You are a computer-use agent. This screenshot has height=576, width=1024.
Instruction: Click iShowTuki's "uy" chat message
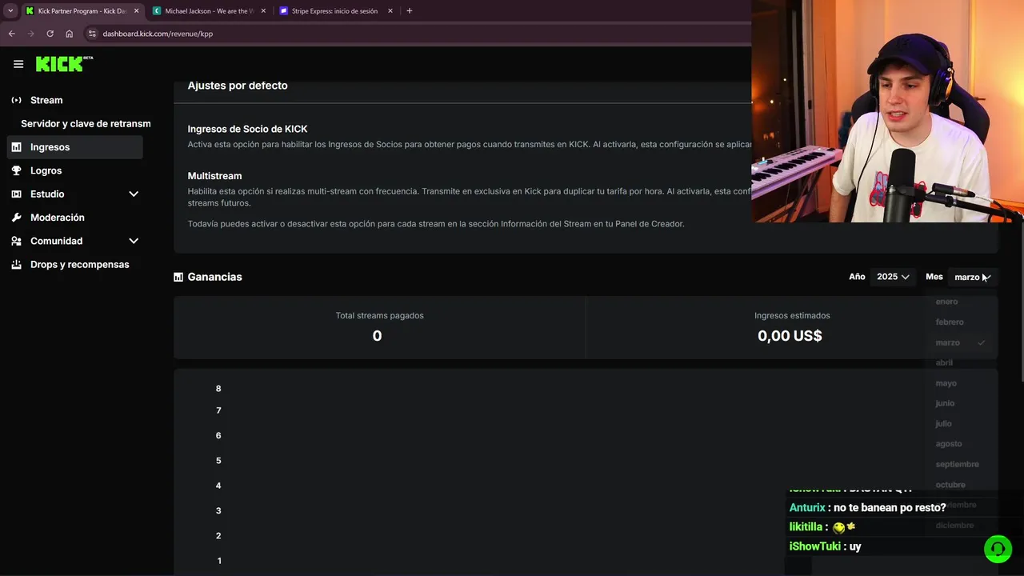825,546
